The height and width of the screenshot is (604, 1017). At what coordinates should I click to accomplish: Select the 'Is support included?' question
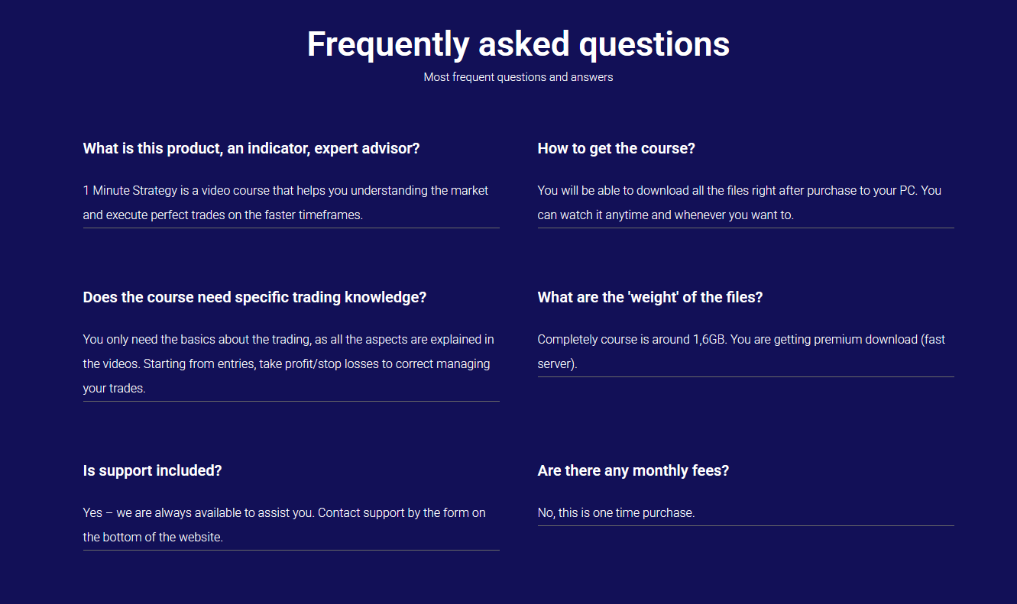[x=152, y=470]
